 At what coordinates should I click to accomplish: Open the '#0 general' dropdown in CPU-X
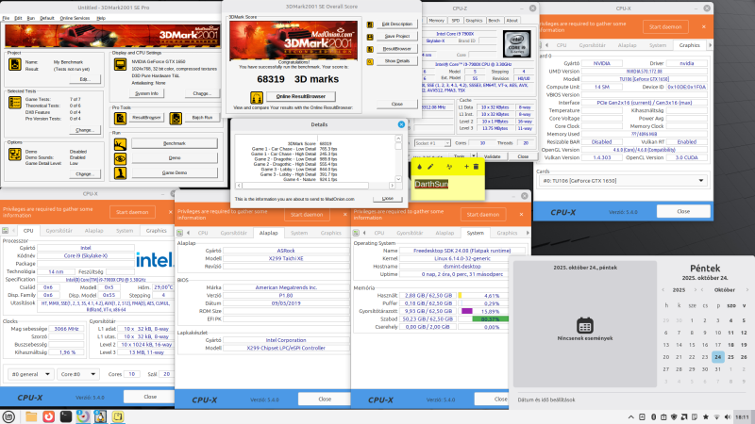[30, 374]
